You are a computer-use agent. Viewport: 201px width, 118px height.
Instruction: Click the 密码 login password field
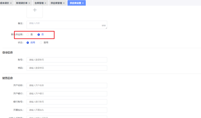pyautogui.click(x=67, y=68)
